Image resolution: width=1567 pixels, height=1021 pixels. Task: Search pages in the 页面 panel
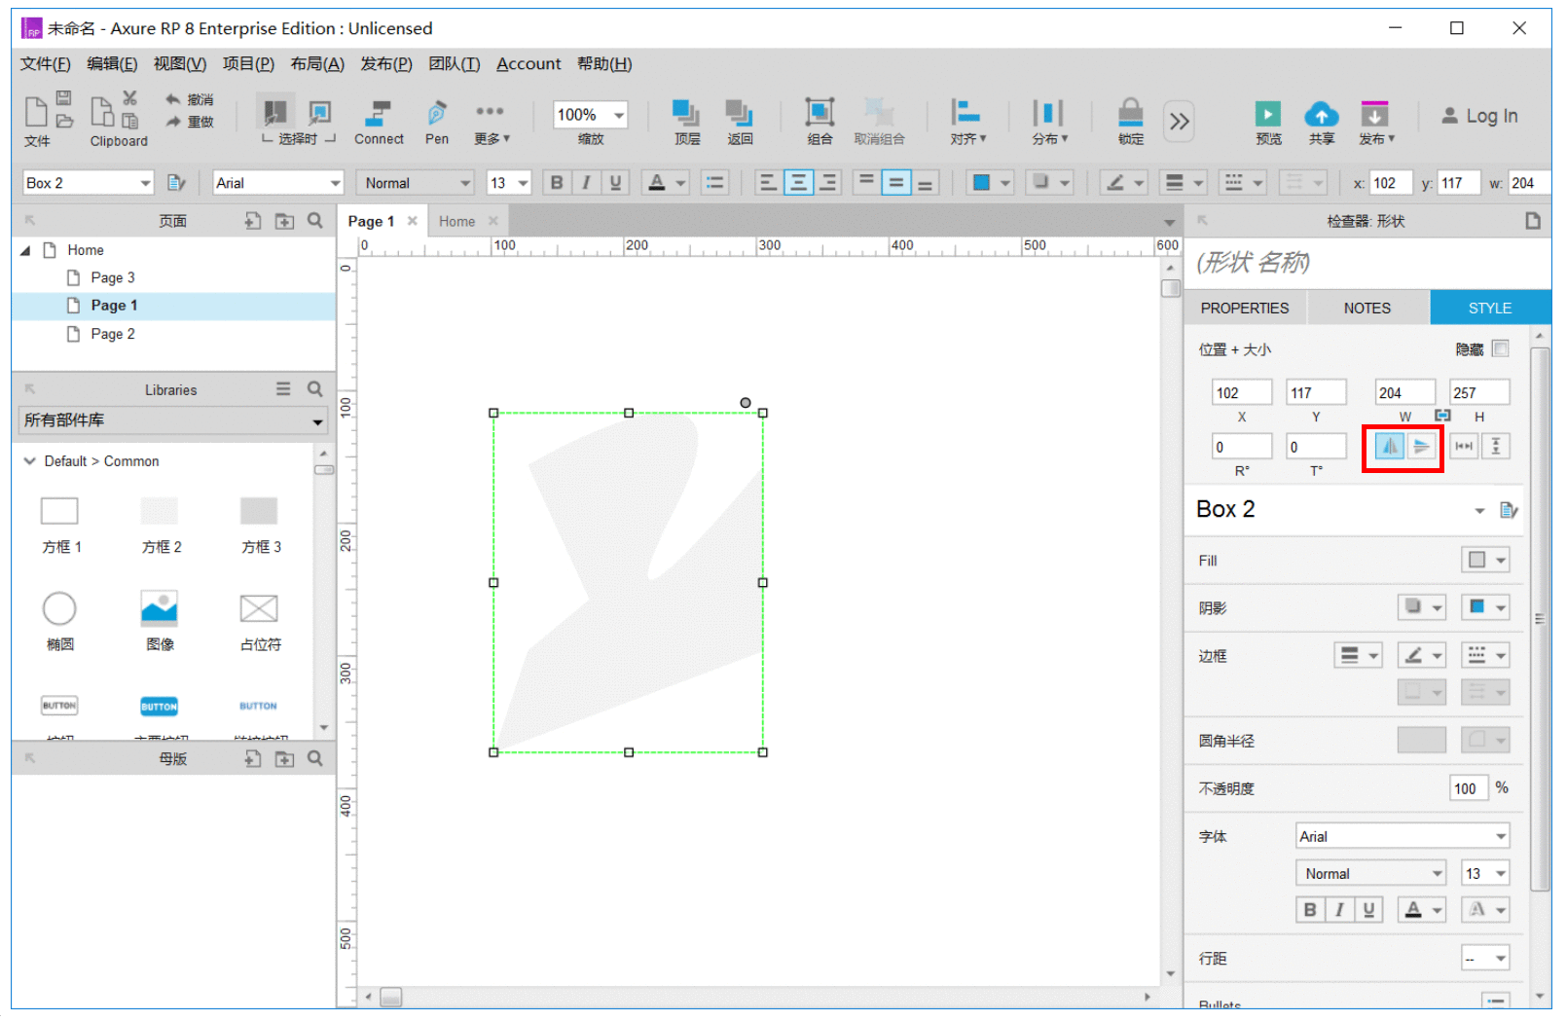point(315,221)
